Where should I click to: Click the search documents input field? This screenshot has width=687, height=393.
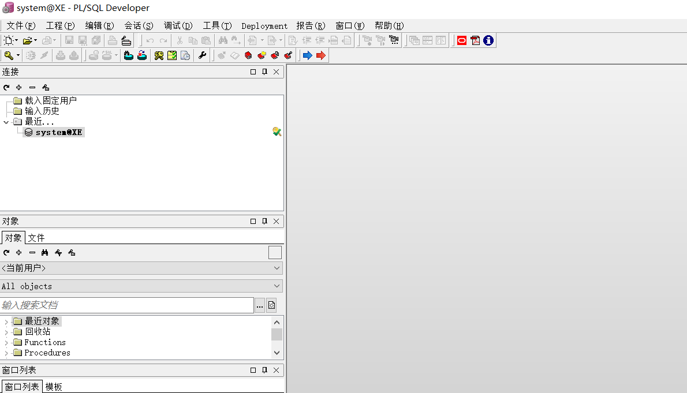coord(124,305)
